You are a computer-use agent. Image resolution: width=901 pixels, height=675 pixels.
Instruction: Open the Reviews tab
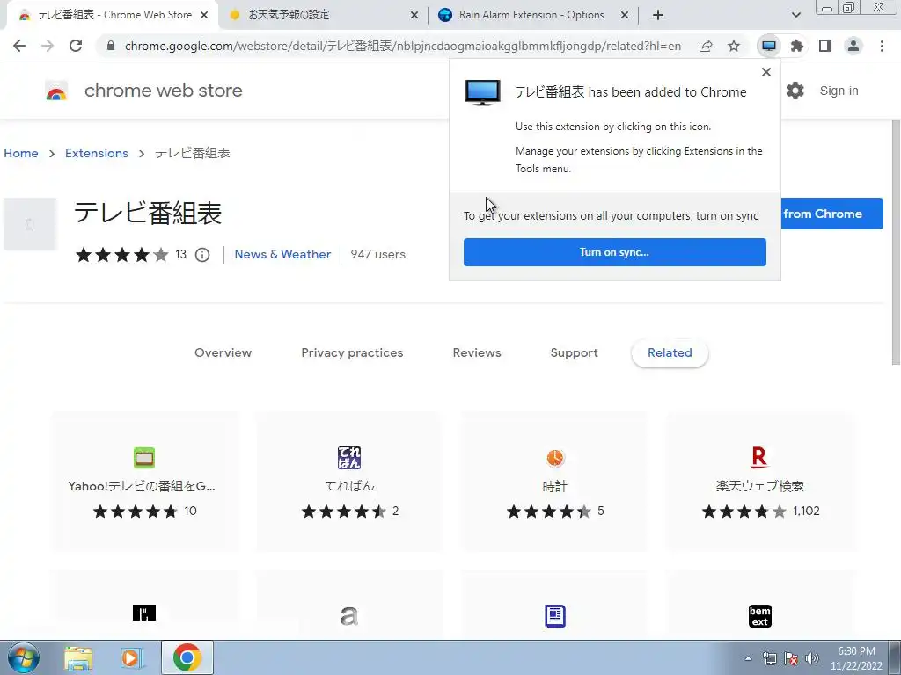(x=476, y=353)
